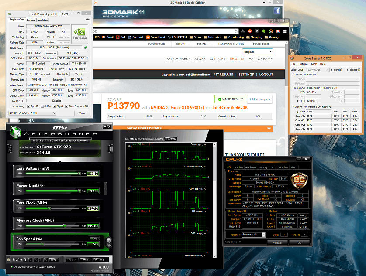366x276 pixels.
Task: Toggle PhysX checkbox in GPU-Z
Action: click(x=55, y=106)
